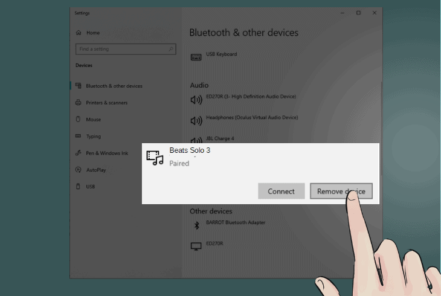The height and width of the screenshot is (296, 441).
Task: Select the USB Keyboard device
Action: click(221, 54)
